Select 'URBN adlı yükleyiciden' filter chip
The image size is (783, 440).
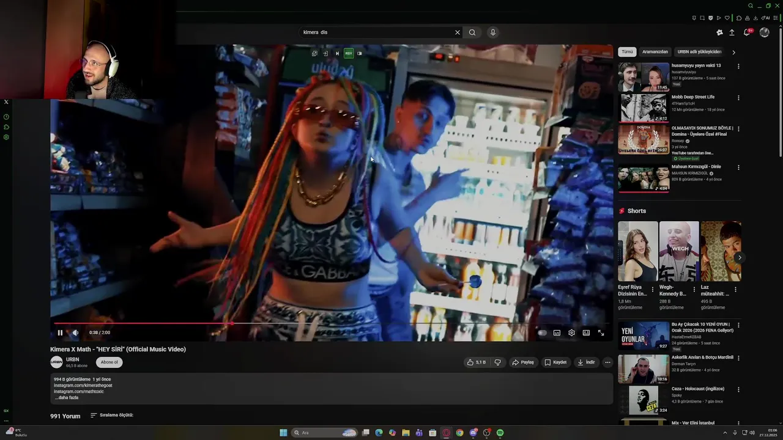699,52
